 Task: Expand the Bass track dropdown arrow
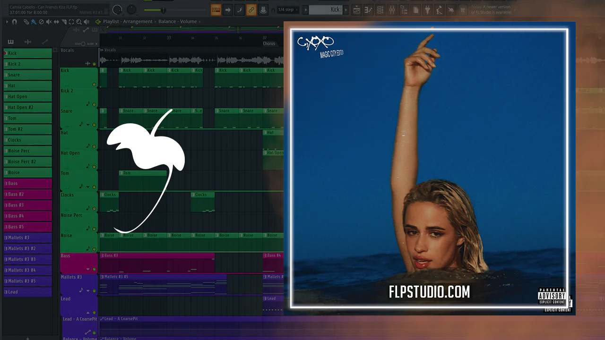point(88,269)
